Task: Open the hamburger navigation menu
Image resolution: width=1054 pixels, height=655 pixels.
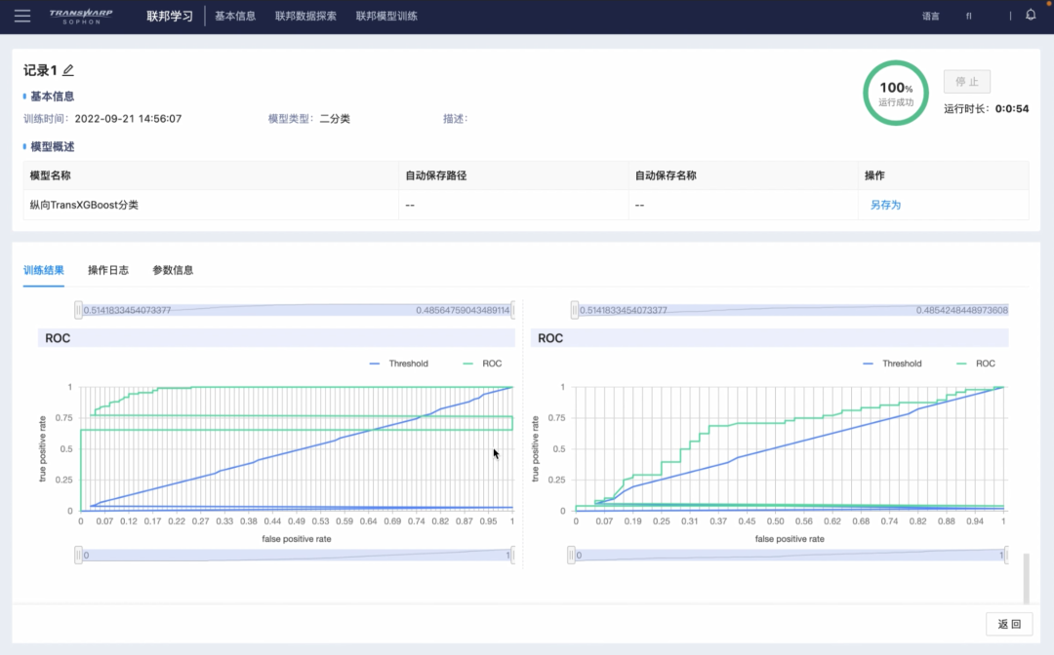Action: pos(22,16)
